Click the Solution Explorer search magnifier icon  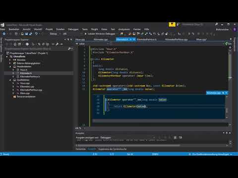point(69,49)
